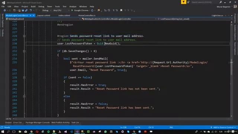Viewport: 238px width, 134px height.
Task: Click the bookmark toolbar icon
Action: coord(121,10)
